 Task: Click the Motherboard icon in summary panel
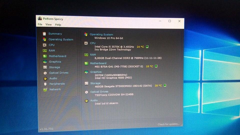(x=86, y=63)
